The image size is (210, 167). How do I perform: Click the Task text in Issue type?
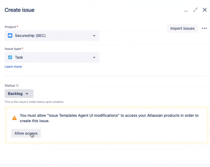19,57
